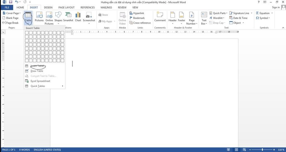This screenshot has height=152, width=286.
Task: Insert an Excel Spreadsheet table
Action: 40,81
